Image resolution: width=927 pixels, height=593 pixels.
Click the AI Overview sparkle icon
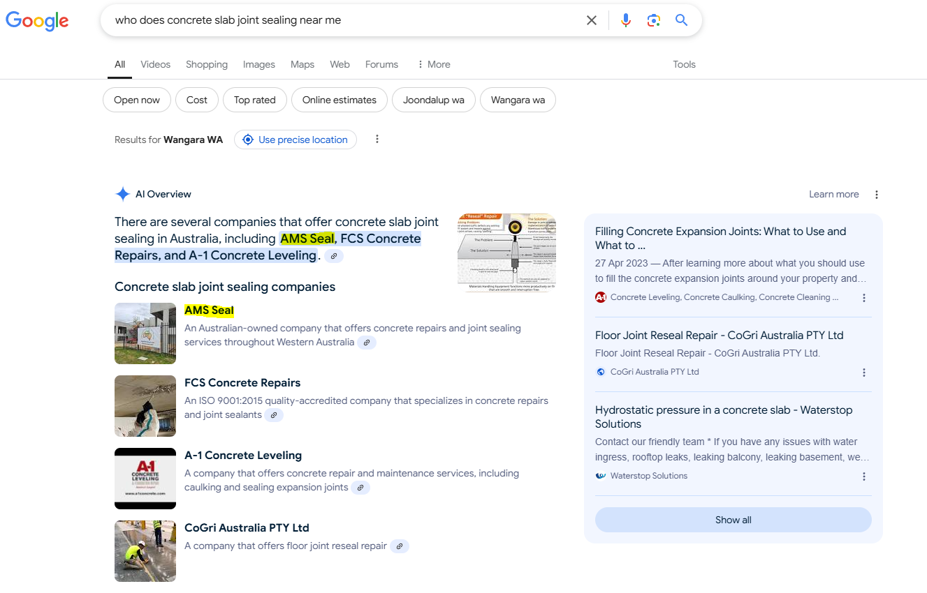[x=122, y=194]
